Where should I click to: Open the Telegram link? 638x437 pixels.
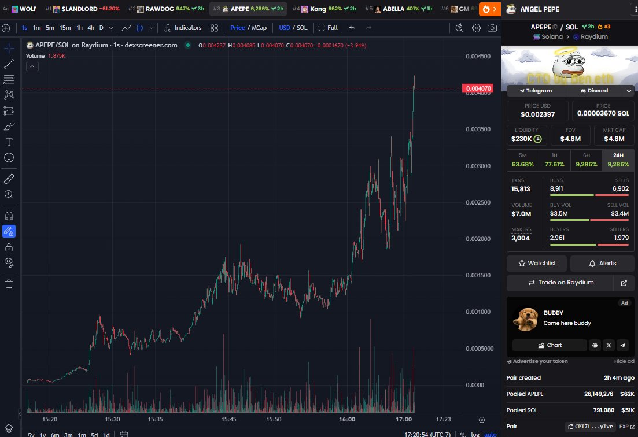point(536,91)
